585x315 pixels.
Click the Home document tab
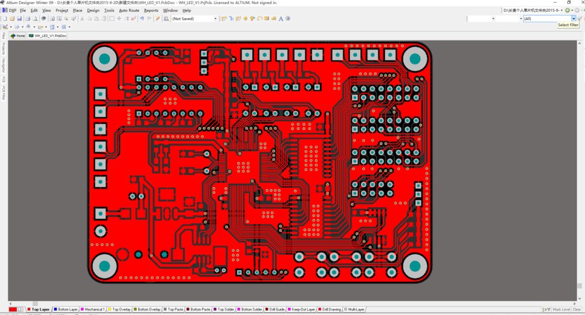point(18,36)
